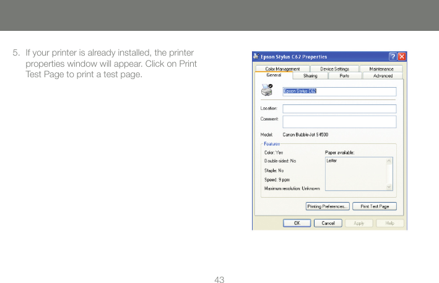This screenshot has height=283, width=439.
Task: Click the Double-sided: No text
Action: coord(280,161)
